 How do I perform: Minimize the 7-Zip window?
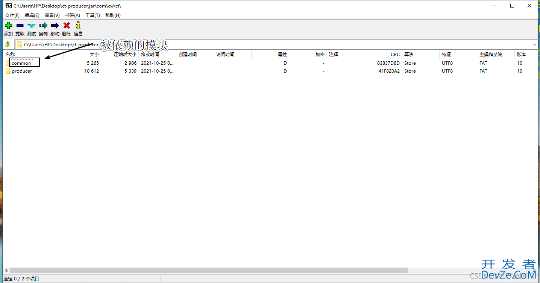point(494,6)
